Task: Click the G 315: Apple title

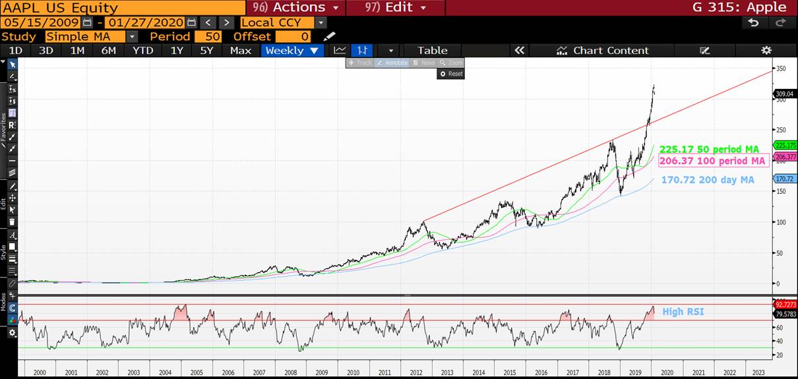Action: click(739, 7)
